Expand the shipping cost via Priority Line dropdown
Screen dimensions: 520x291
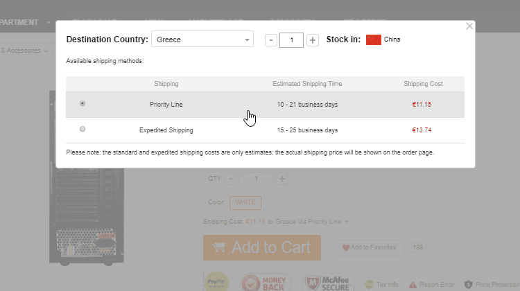pyautogui.click(x=346, y=222)
